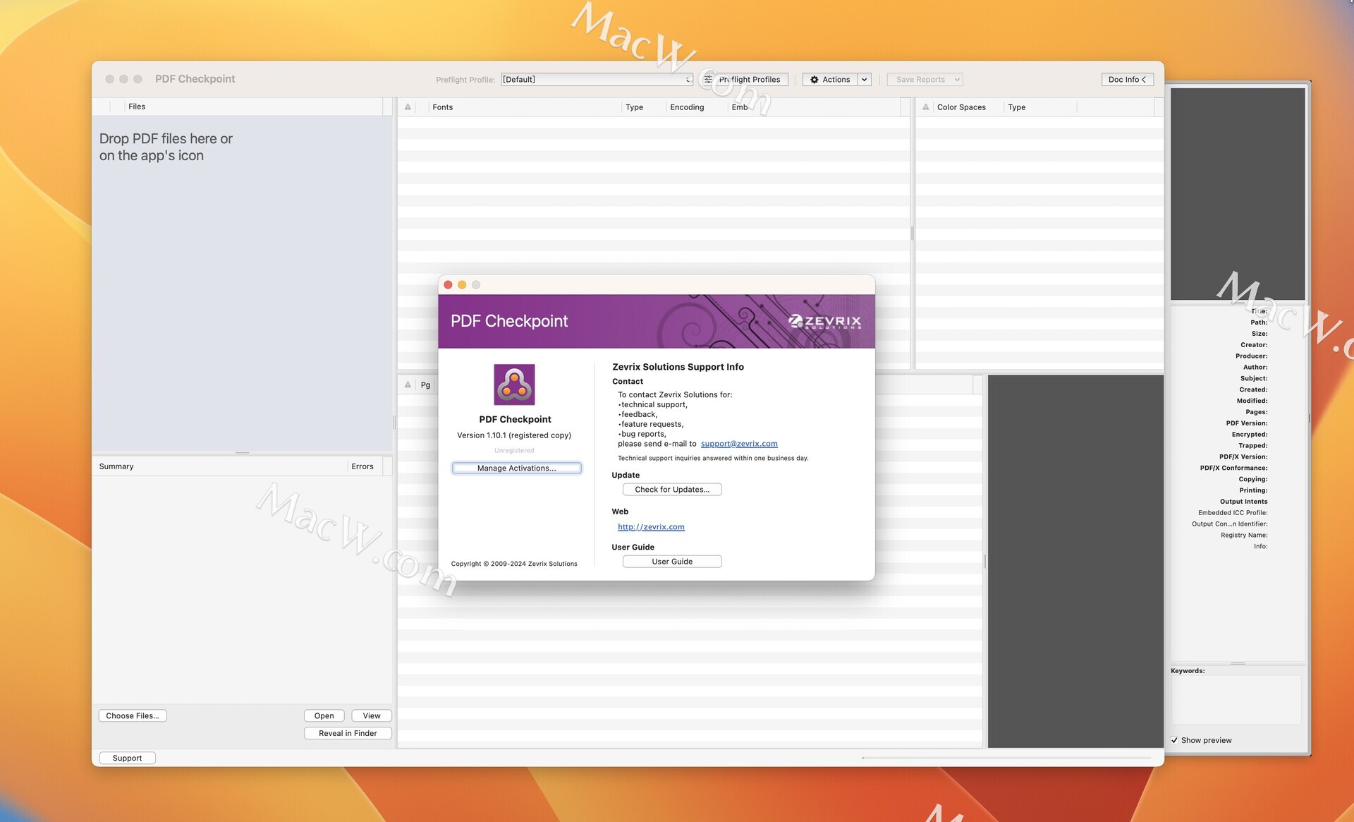Click warning triangle column header in Fonts table

pyautogui.click(x=408, y=107)
